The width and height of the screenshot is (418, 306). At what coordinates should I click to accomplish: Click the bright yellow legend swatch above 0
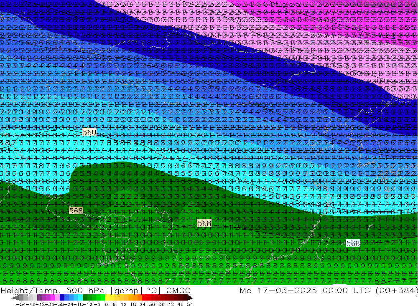(108, 298)
